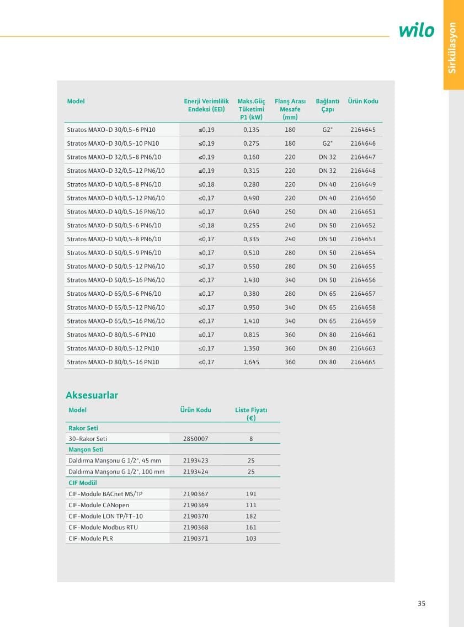Click accessory code 2193423
Viewport: 464px width, 627px height.
click(195, 461)
